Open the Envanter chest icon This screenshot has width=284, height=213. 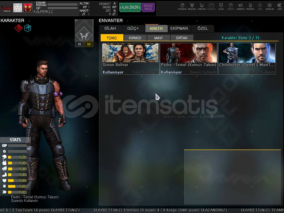coord(211,7)
